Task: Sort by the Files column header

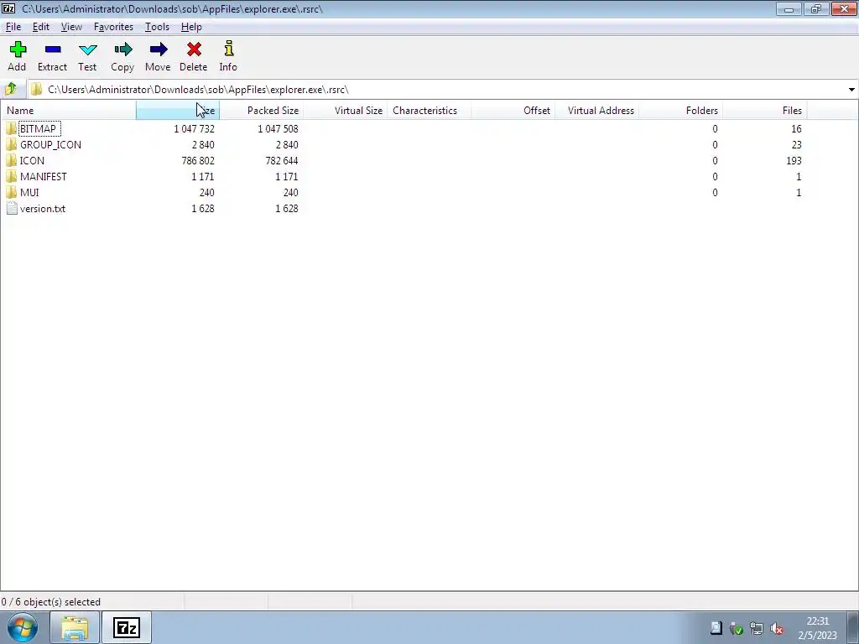Action: point(764,110)
